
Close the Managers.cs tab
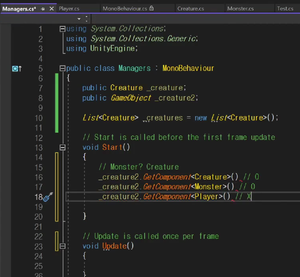pyautogui.click(x=51, y=9)
